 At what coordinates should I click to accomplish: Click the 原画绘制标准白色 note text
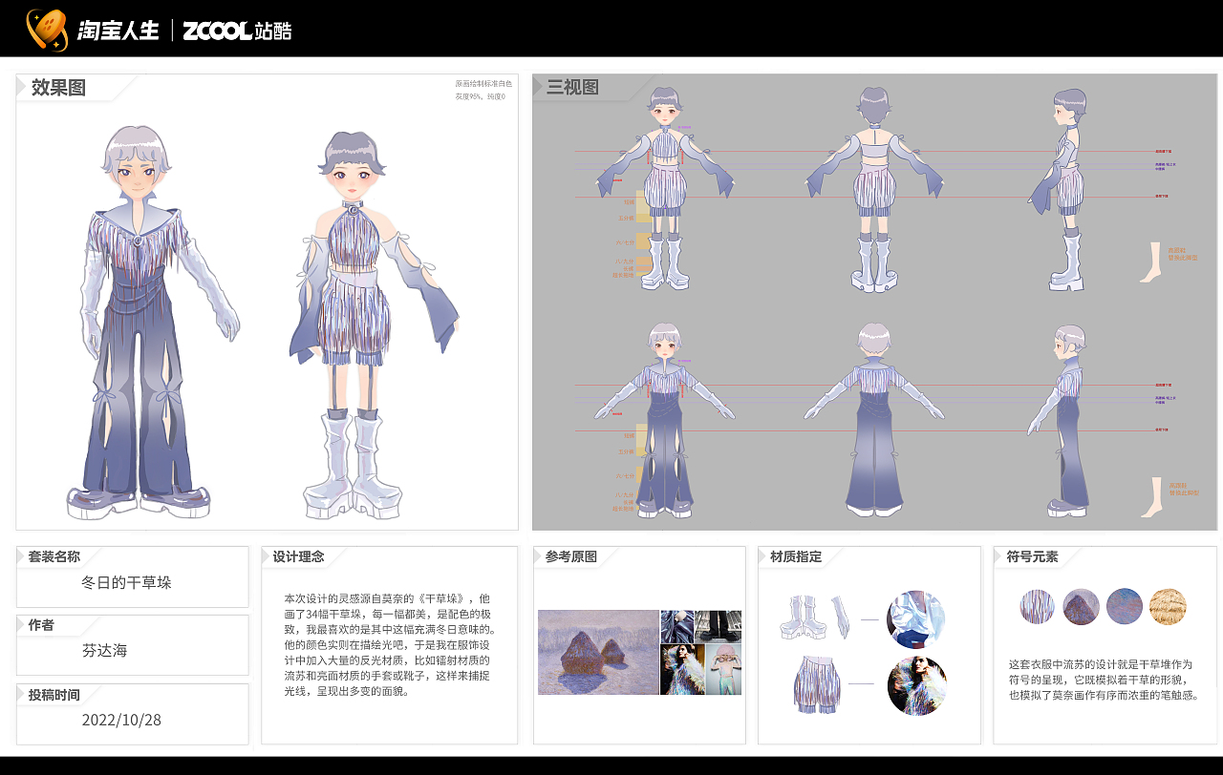tap(483, 84)
